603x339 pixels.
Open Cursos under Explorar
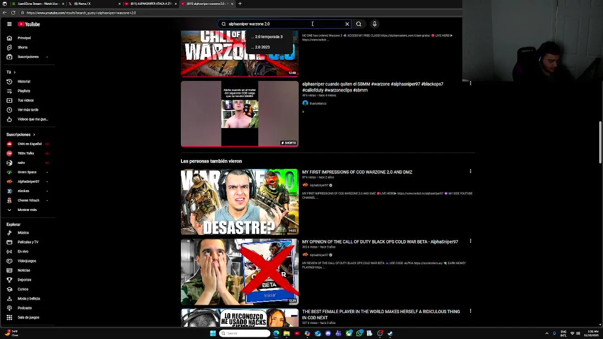click(x=28, y=289)
